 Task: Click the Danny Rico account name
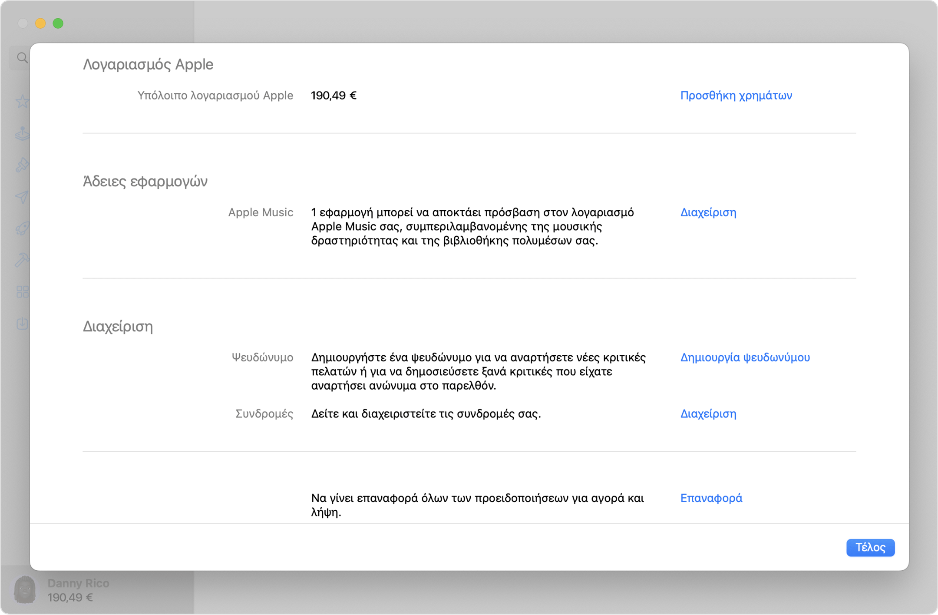pyautogui.click(x=78, y=583)
